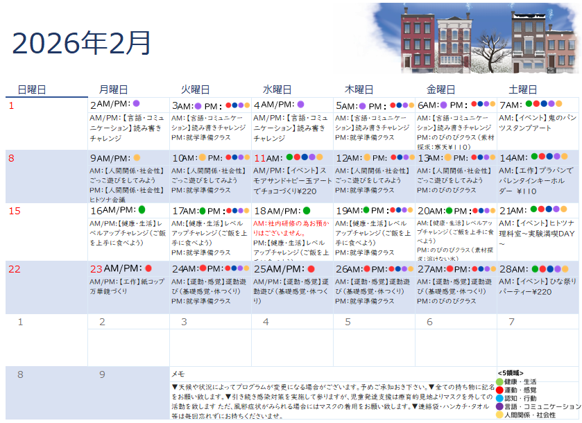This screenshot has width=582, height=423.
Task: Click the green 健康・生活 color circle
Action: 499,381
